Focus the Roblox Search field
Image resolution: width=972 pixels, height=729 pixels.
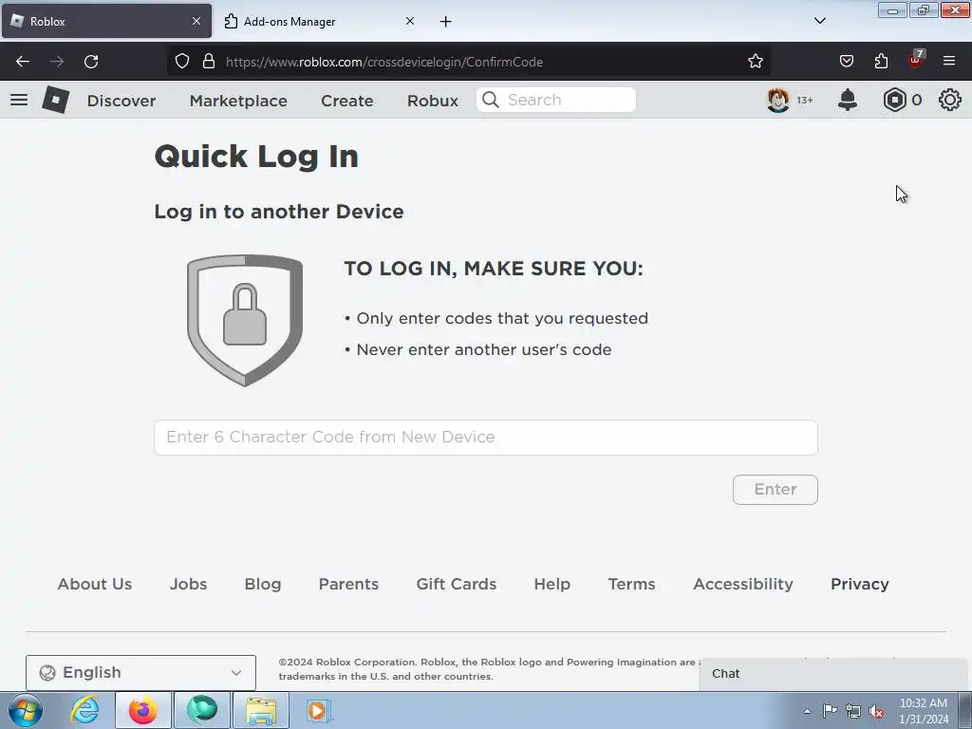pos(556,100)
